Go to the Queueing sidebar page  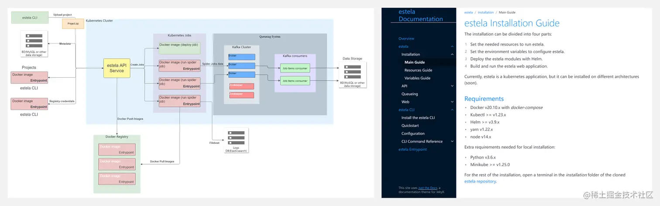coord(409,94)
